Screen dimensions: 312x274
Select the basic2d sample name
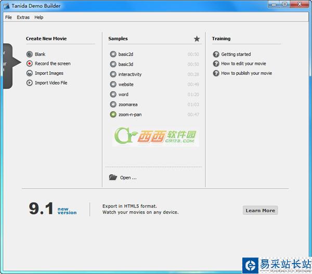tap(126, 54)
